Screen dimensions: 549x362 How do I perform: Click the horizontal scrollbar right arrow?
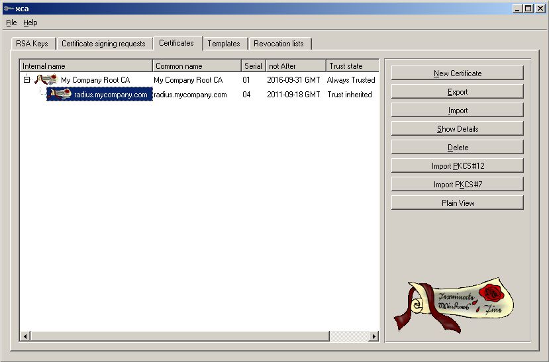pyautogui.click(x=374, y=336)
